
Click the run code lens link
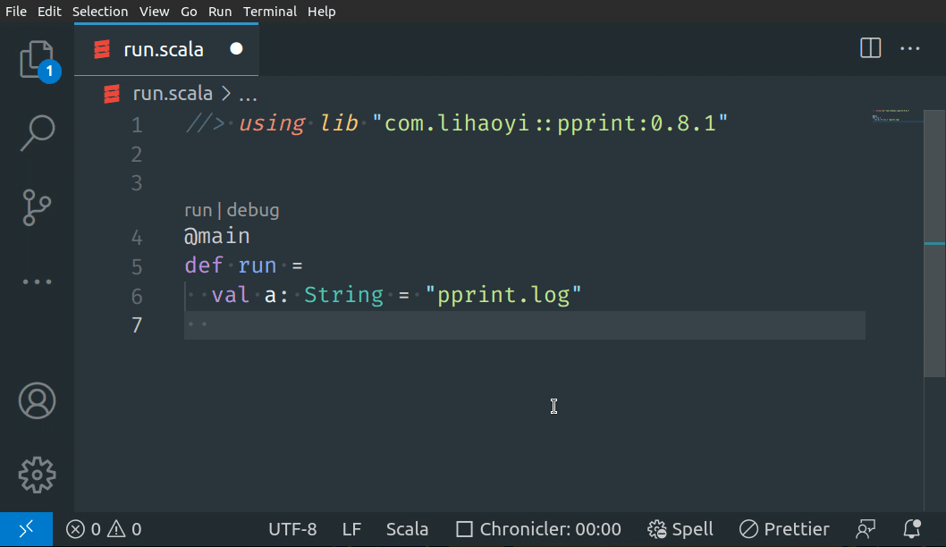198,210
